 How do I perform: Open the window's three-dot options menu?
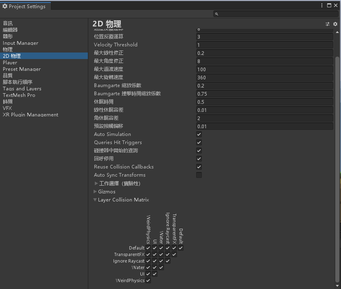(322, 6)
